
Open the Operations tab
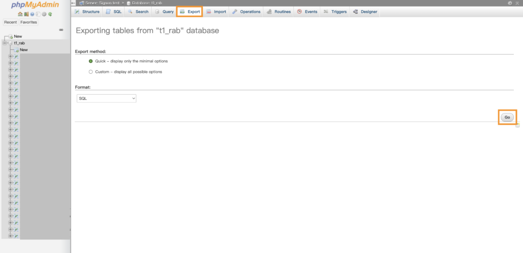(246, 12)
